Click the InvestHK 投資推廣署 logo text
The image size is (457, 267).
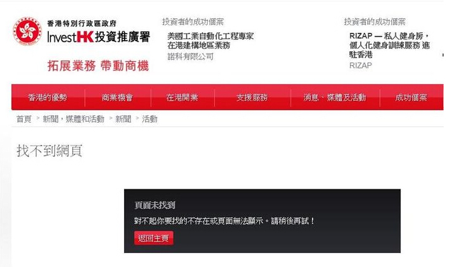(x=99, y=37)
